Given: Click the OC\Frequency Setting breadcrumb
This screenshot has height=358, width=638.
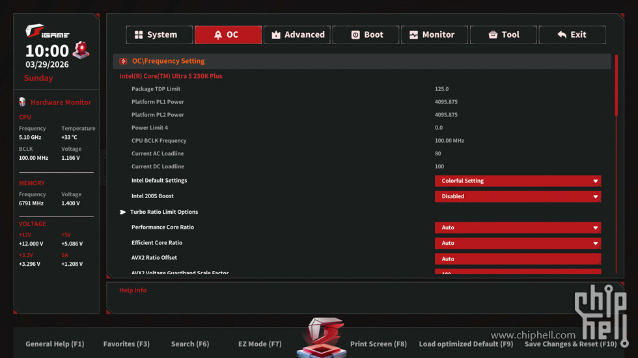Looking at the screenshot, I should point(168,61).
